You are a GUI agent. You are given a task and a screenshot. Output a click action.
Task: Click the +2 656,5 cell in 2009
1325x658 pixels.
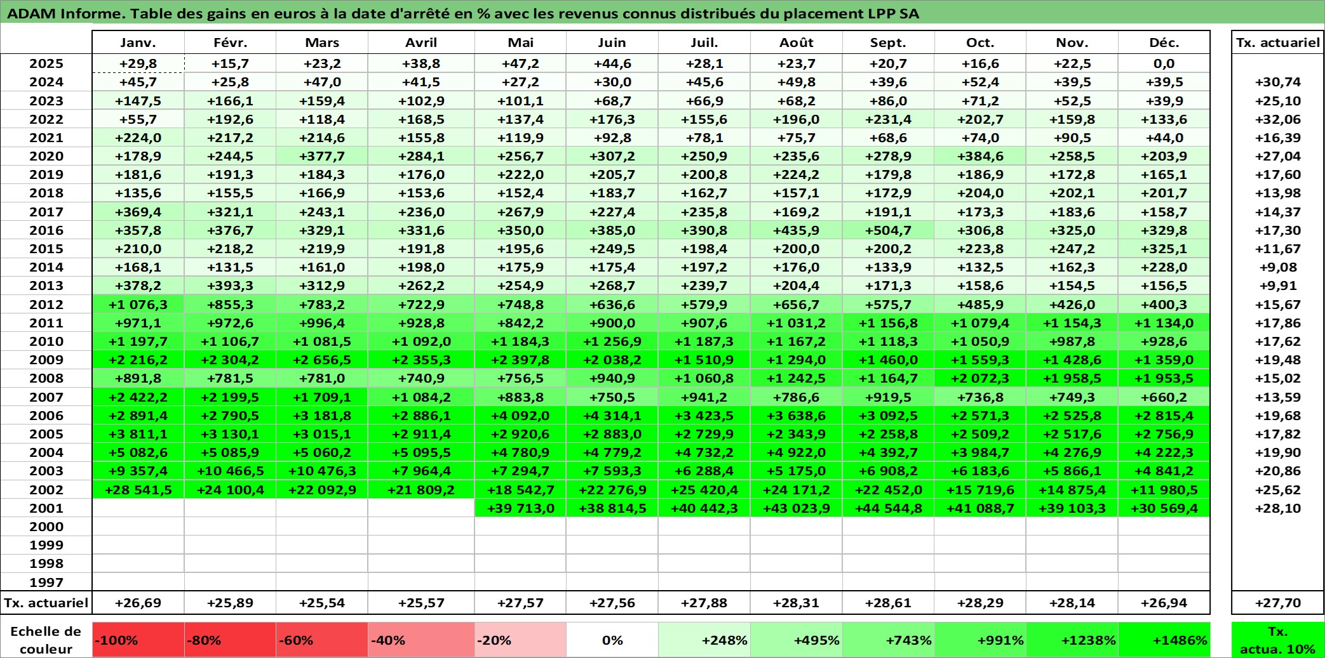(x=322, y=360)
